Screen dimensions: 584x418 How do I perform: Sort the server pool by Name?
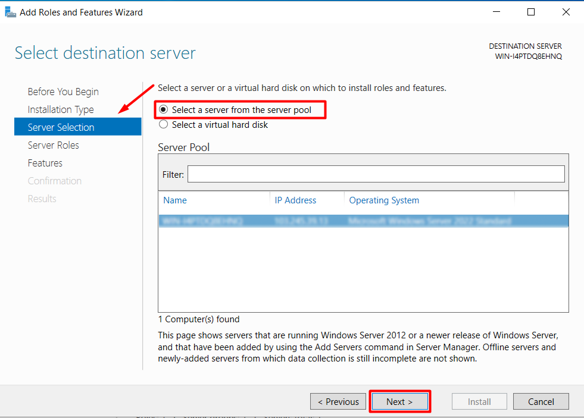pos(174,200)
